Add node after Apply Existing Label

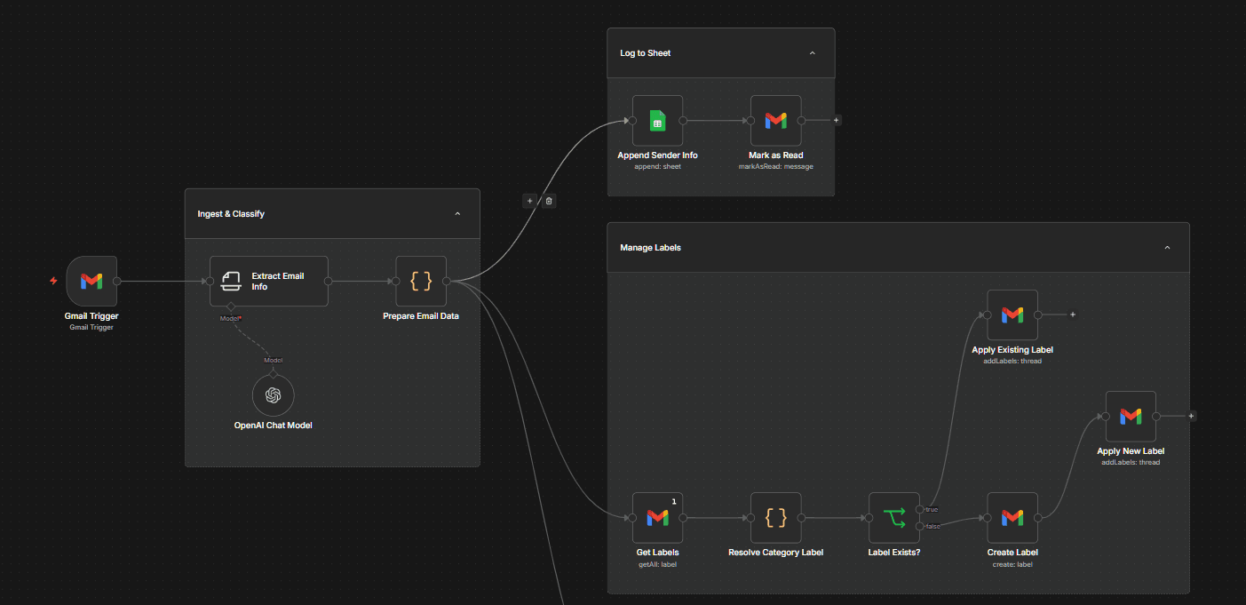(x=1073, y=314)
